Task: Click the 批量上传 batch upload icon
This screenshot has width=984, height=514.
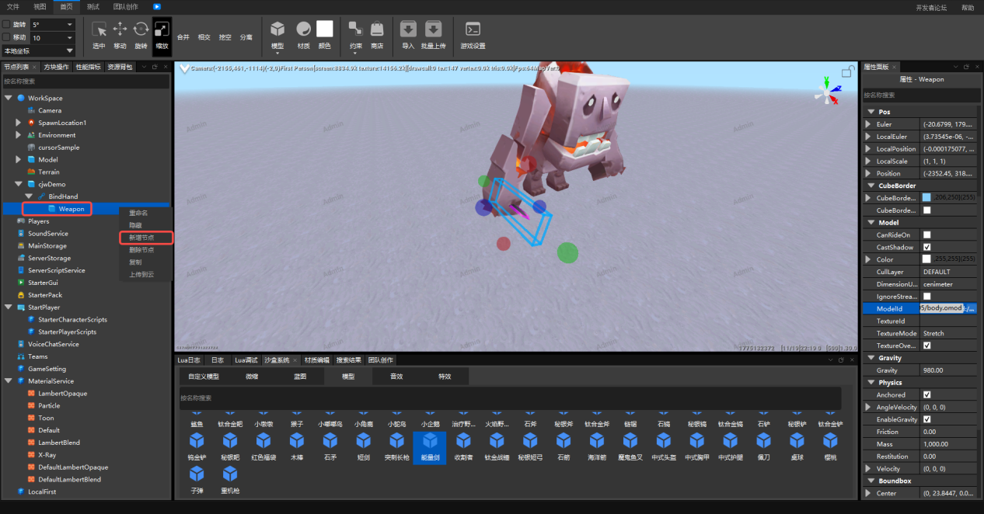Action: [x=433, y=30]
